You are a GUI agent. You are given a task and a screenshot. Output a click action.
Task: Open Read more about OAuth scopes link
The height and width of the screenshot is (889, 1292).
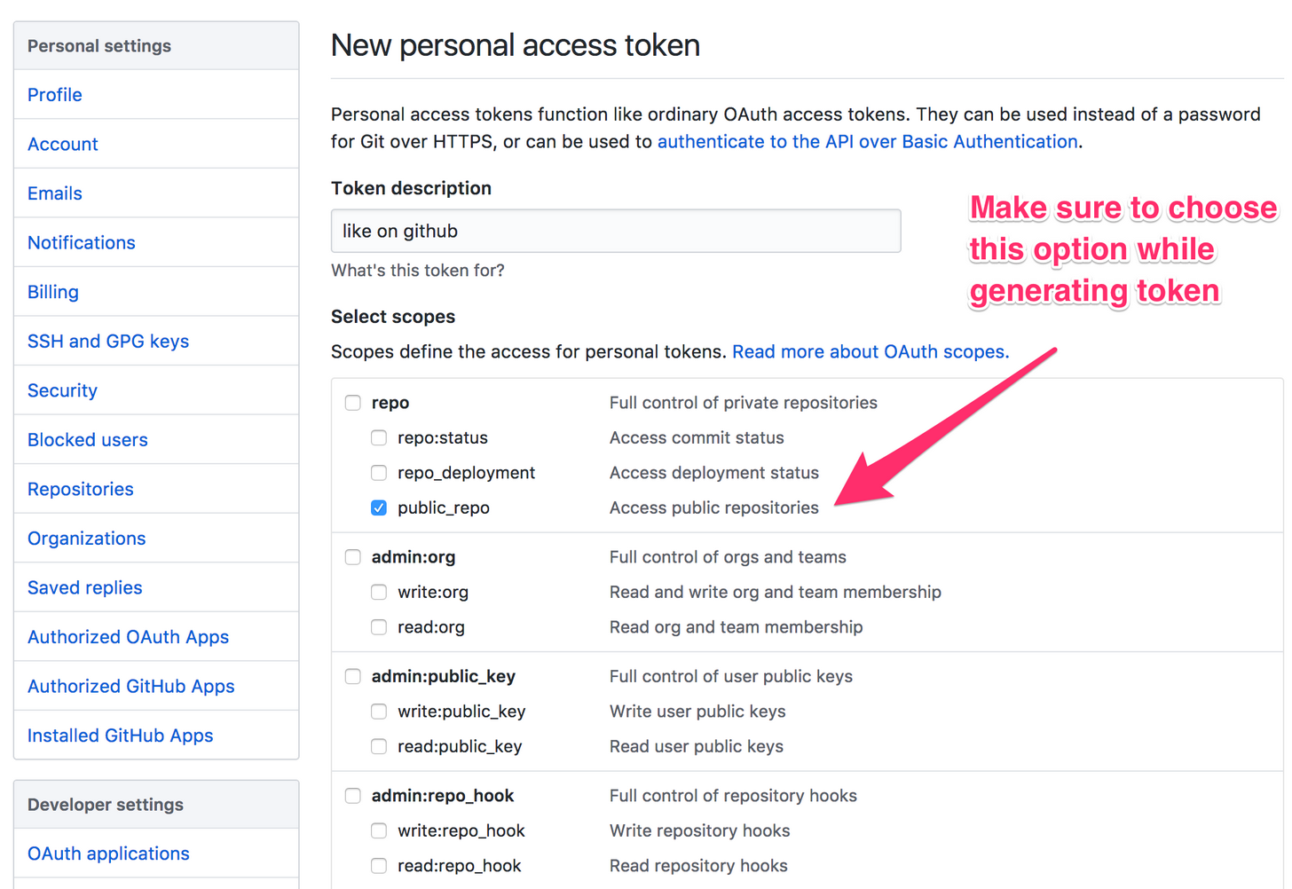(870, 352)
